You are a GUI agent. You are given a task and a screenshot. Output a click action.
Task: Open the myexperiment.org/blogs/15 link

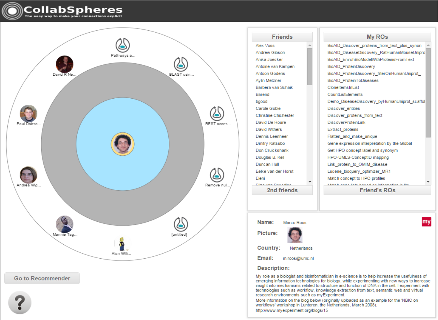pyautogui.click(x=292, y=310)
